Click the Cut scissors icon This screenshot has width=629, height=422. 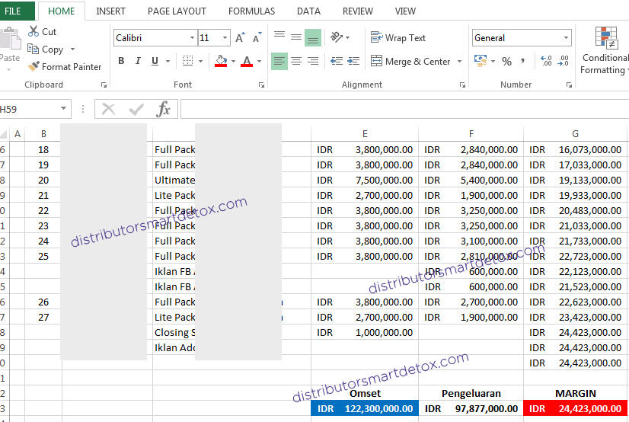[x=34, y=31]
